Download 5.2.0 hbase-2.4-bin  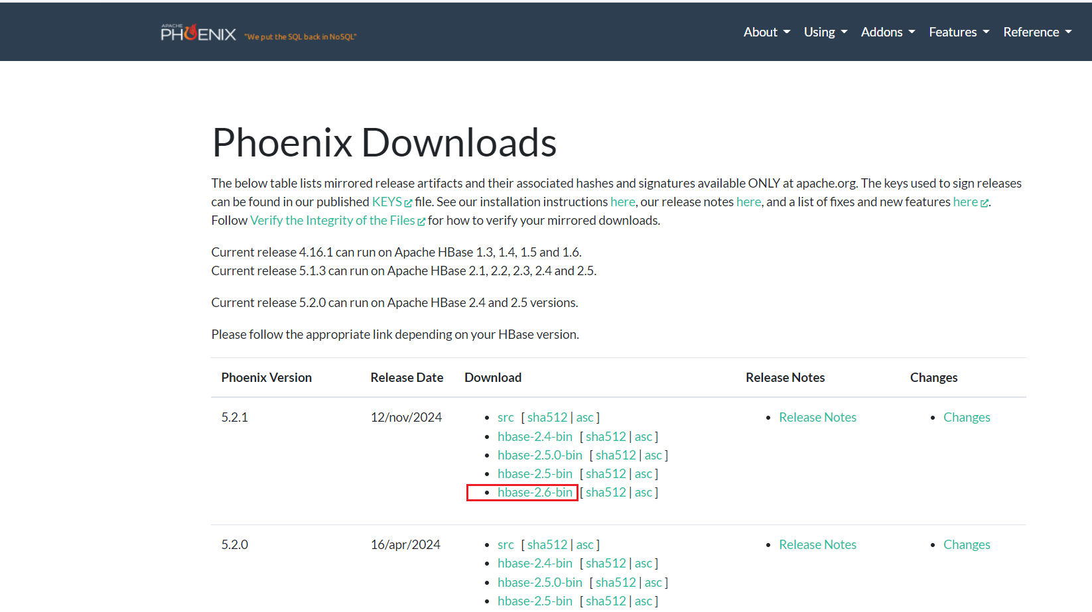535,563
